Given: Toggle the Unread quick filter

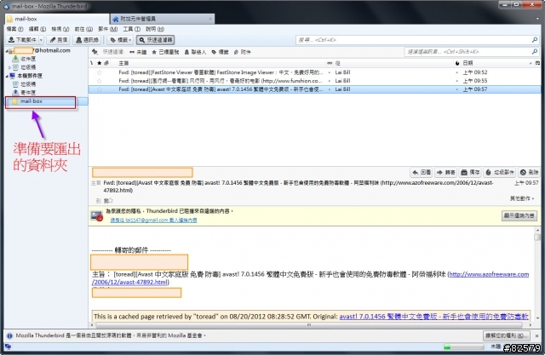Looking at the screenshot, I should (138, 52).
